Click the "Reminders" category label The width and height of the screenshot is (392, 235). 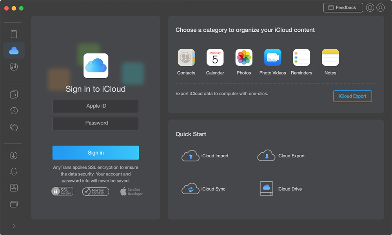click(301, 73)
